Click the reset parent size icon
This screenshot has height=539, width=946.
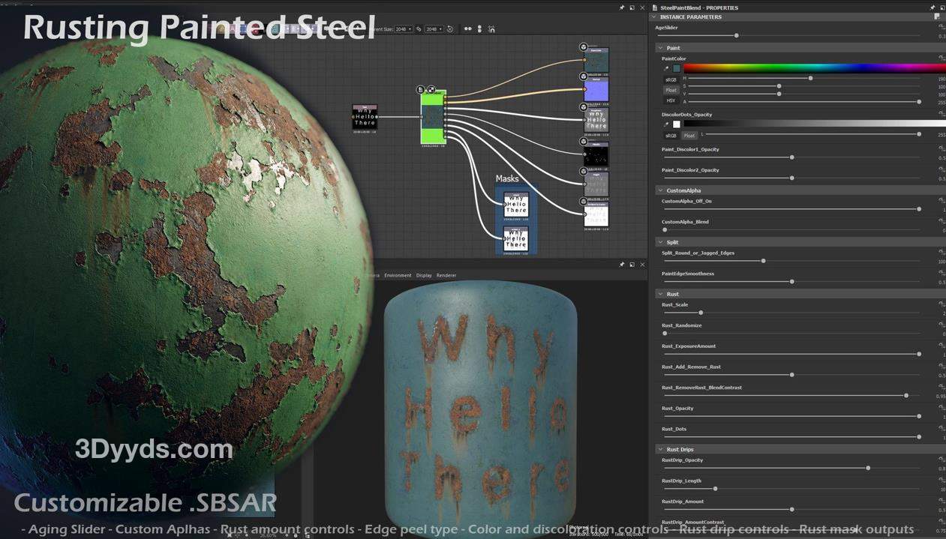(450, 29)
